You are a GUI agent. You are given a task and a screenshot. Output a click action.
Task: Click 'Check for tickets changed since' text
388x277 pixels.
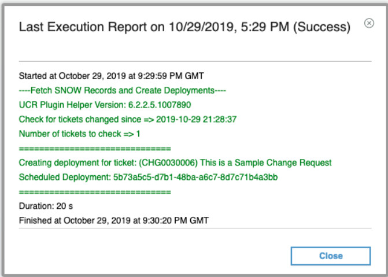[77, 119]
